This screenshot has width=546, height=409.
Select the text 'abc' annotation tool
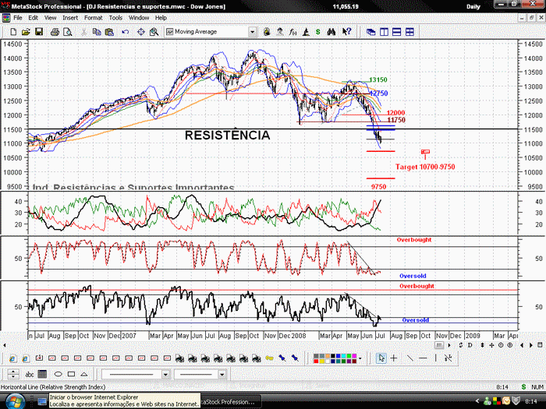(30, 374)
